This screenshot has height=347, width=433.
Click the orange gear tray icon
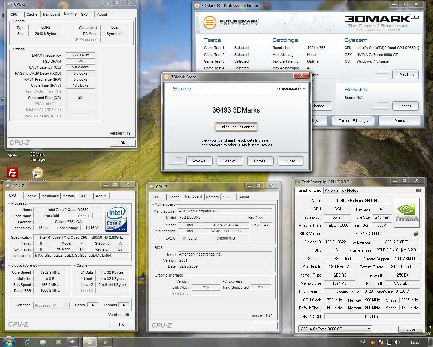coord(373,342)
